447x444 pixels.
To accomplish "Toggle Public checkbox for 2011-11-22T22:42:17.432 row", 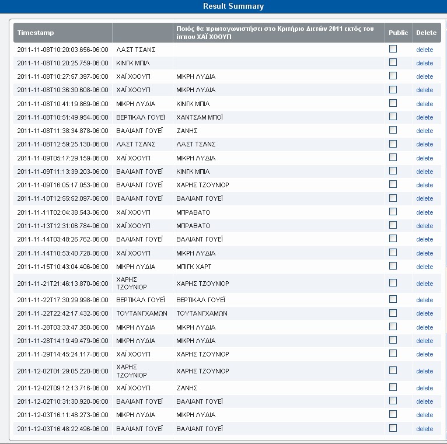I will click(393, 313).
